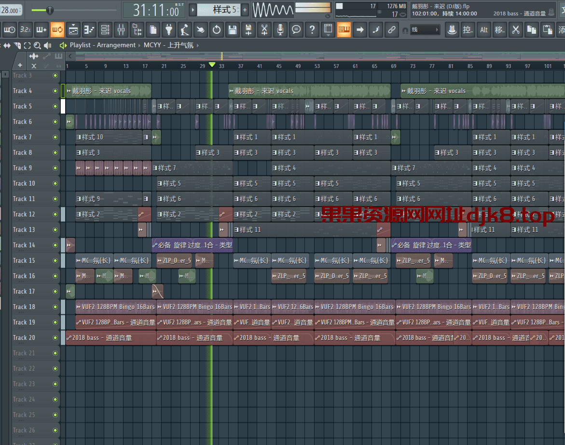Click the Alt button in toolbar

[484, 30]
